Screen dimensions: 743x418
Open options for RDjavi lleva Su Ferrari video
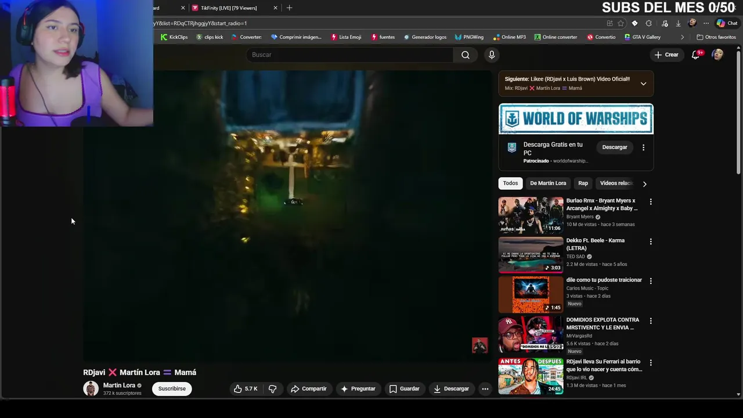click(x=651, y=362)
